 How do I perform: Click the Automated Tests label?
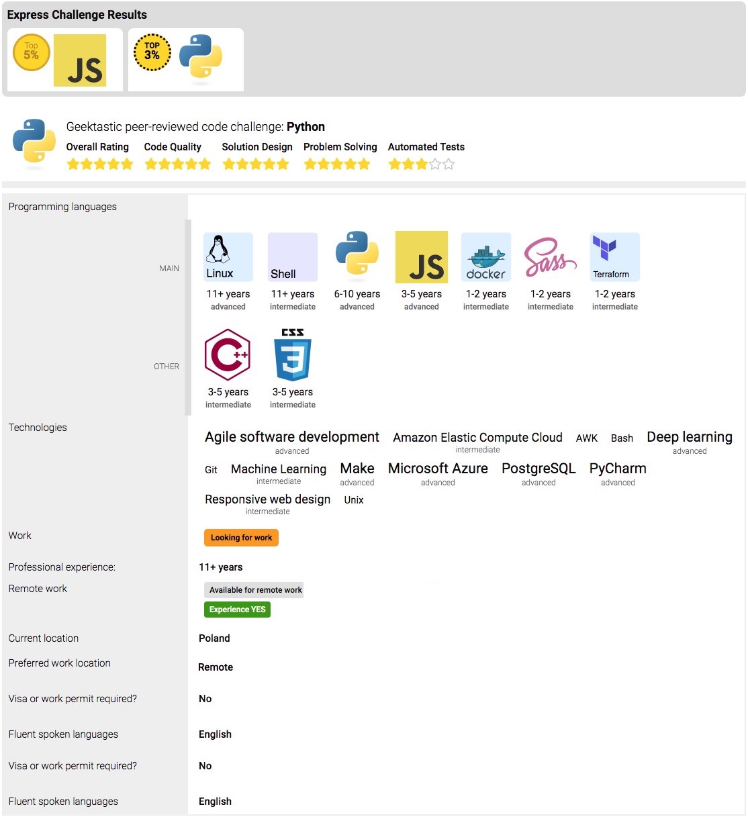(426, 147)
